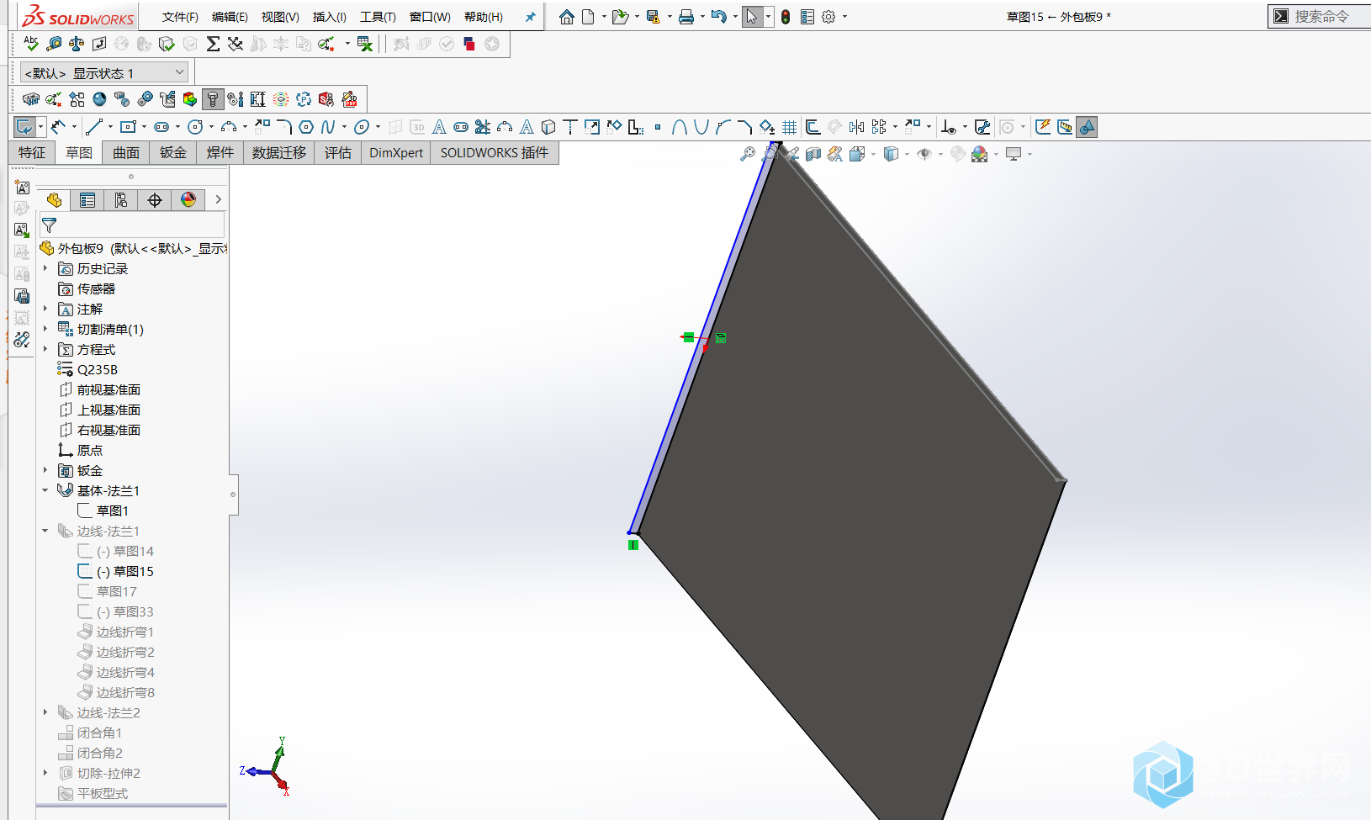Select the 边线折弯4 feature in the tree
The height and width of the screenshot is (820, 1371).
125,672
